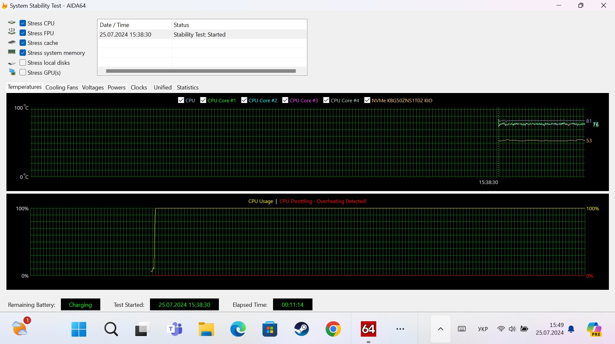Click the status log horizontal scrollbar
615x344 pixels.
coord(201,71)
